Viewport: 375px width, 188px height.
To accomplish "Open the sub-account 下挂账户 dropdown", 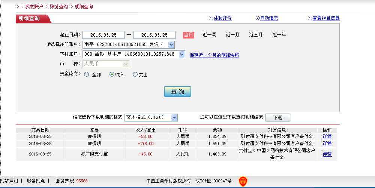I will [181, 55].
